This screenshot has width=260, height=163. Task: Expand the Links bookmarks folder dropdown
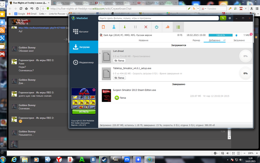tap(43, 14)
